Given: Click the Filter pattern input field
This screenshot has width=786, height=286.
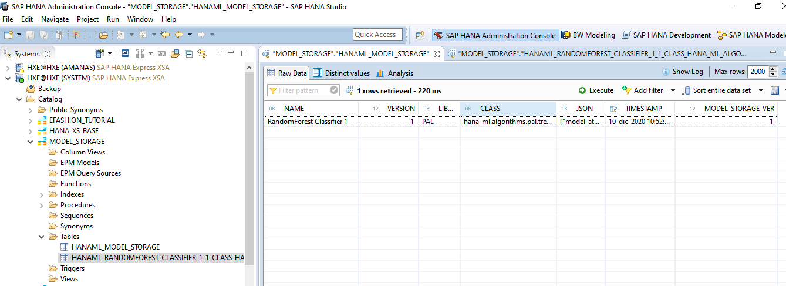Looking at the screenshot, I should tap(303, 90).
